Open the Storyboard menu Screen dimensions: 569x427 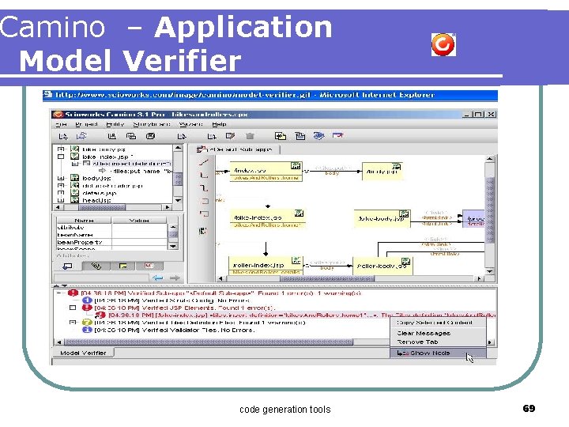(x=151, y=124)
